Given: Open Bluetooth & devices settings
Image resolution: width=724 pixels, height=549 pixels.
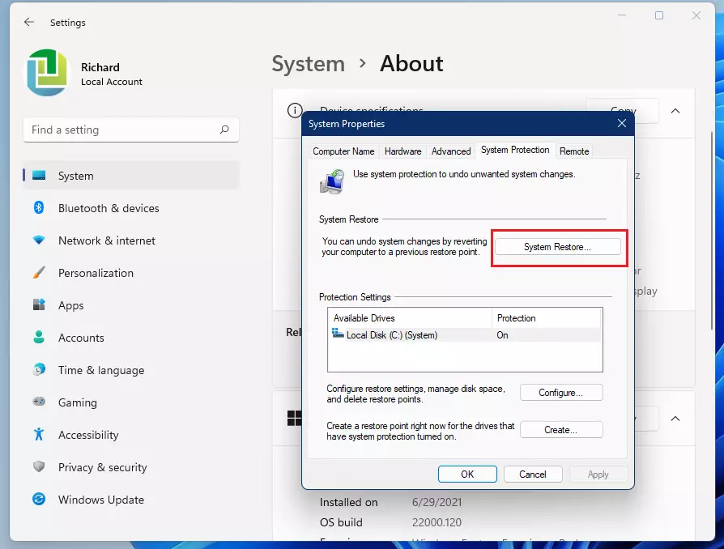Looking at the screenshot, I should coord(131,208).
